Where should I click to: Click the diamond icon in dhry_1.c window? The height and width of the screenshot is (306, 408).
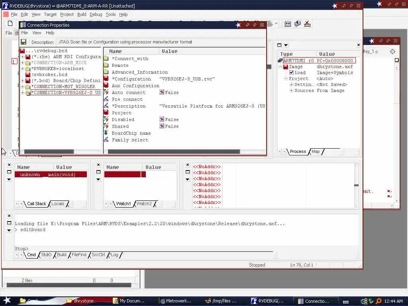[392, 51]
